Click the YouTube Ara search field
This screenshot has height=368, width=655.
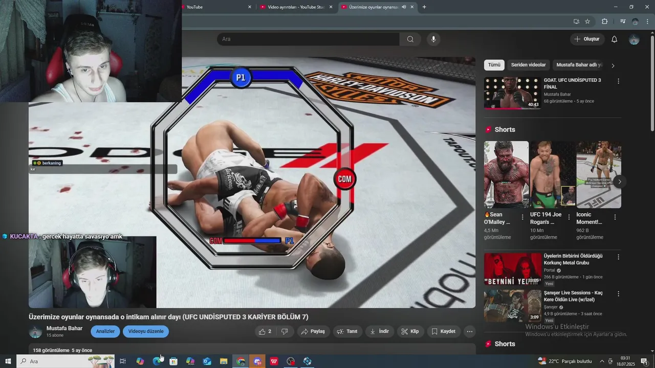(309, 39)
